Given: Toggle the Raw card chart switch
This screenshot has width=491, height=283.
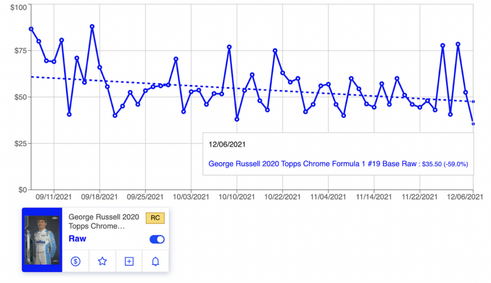Looking at the screenshot, I should (x=157, y=239).
